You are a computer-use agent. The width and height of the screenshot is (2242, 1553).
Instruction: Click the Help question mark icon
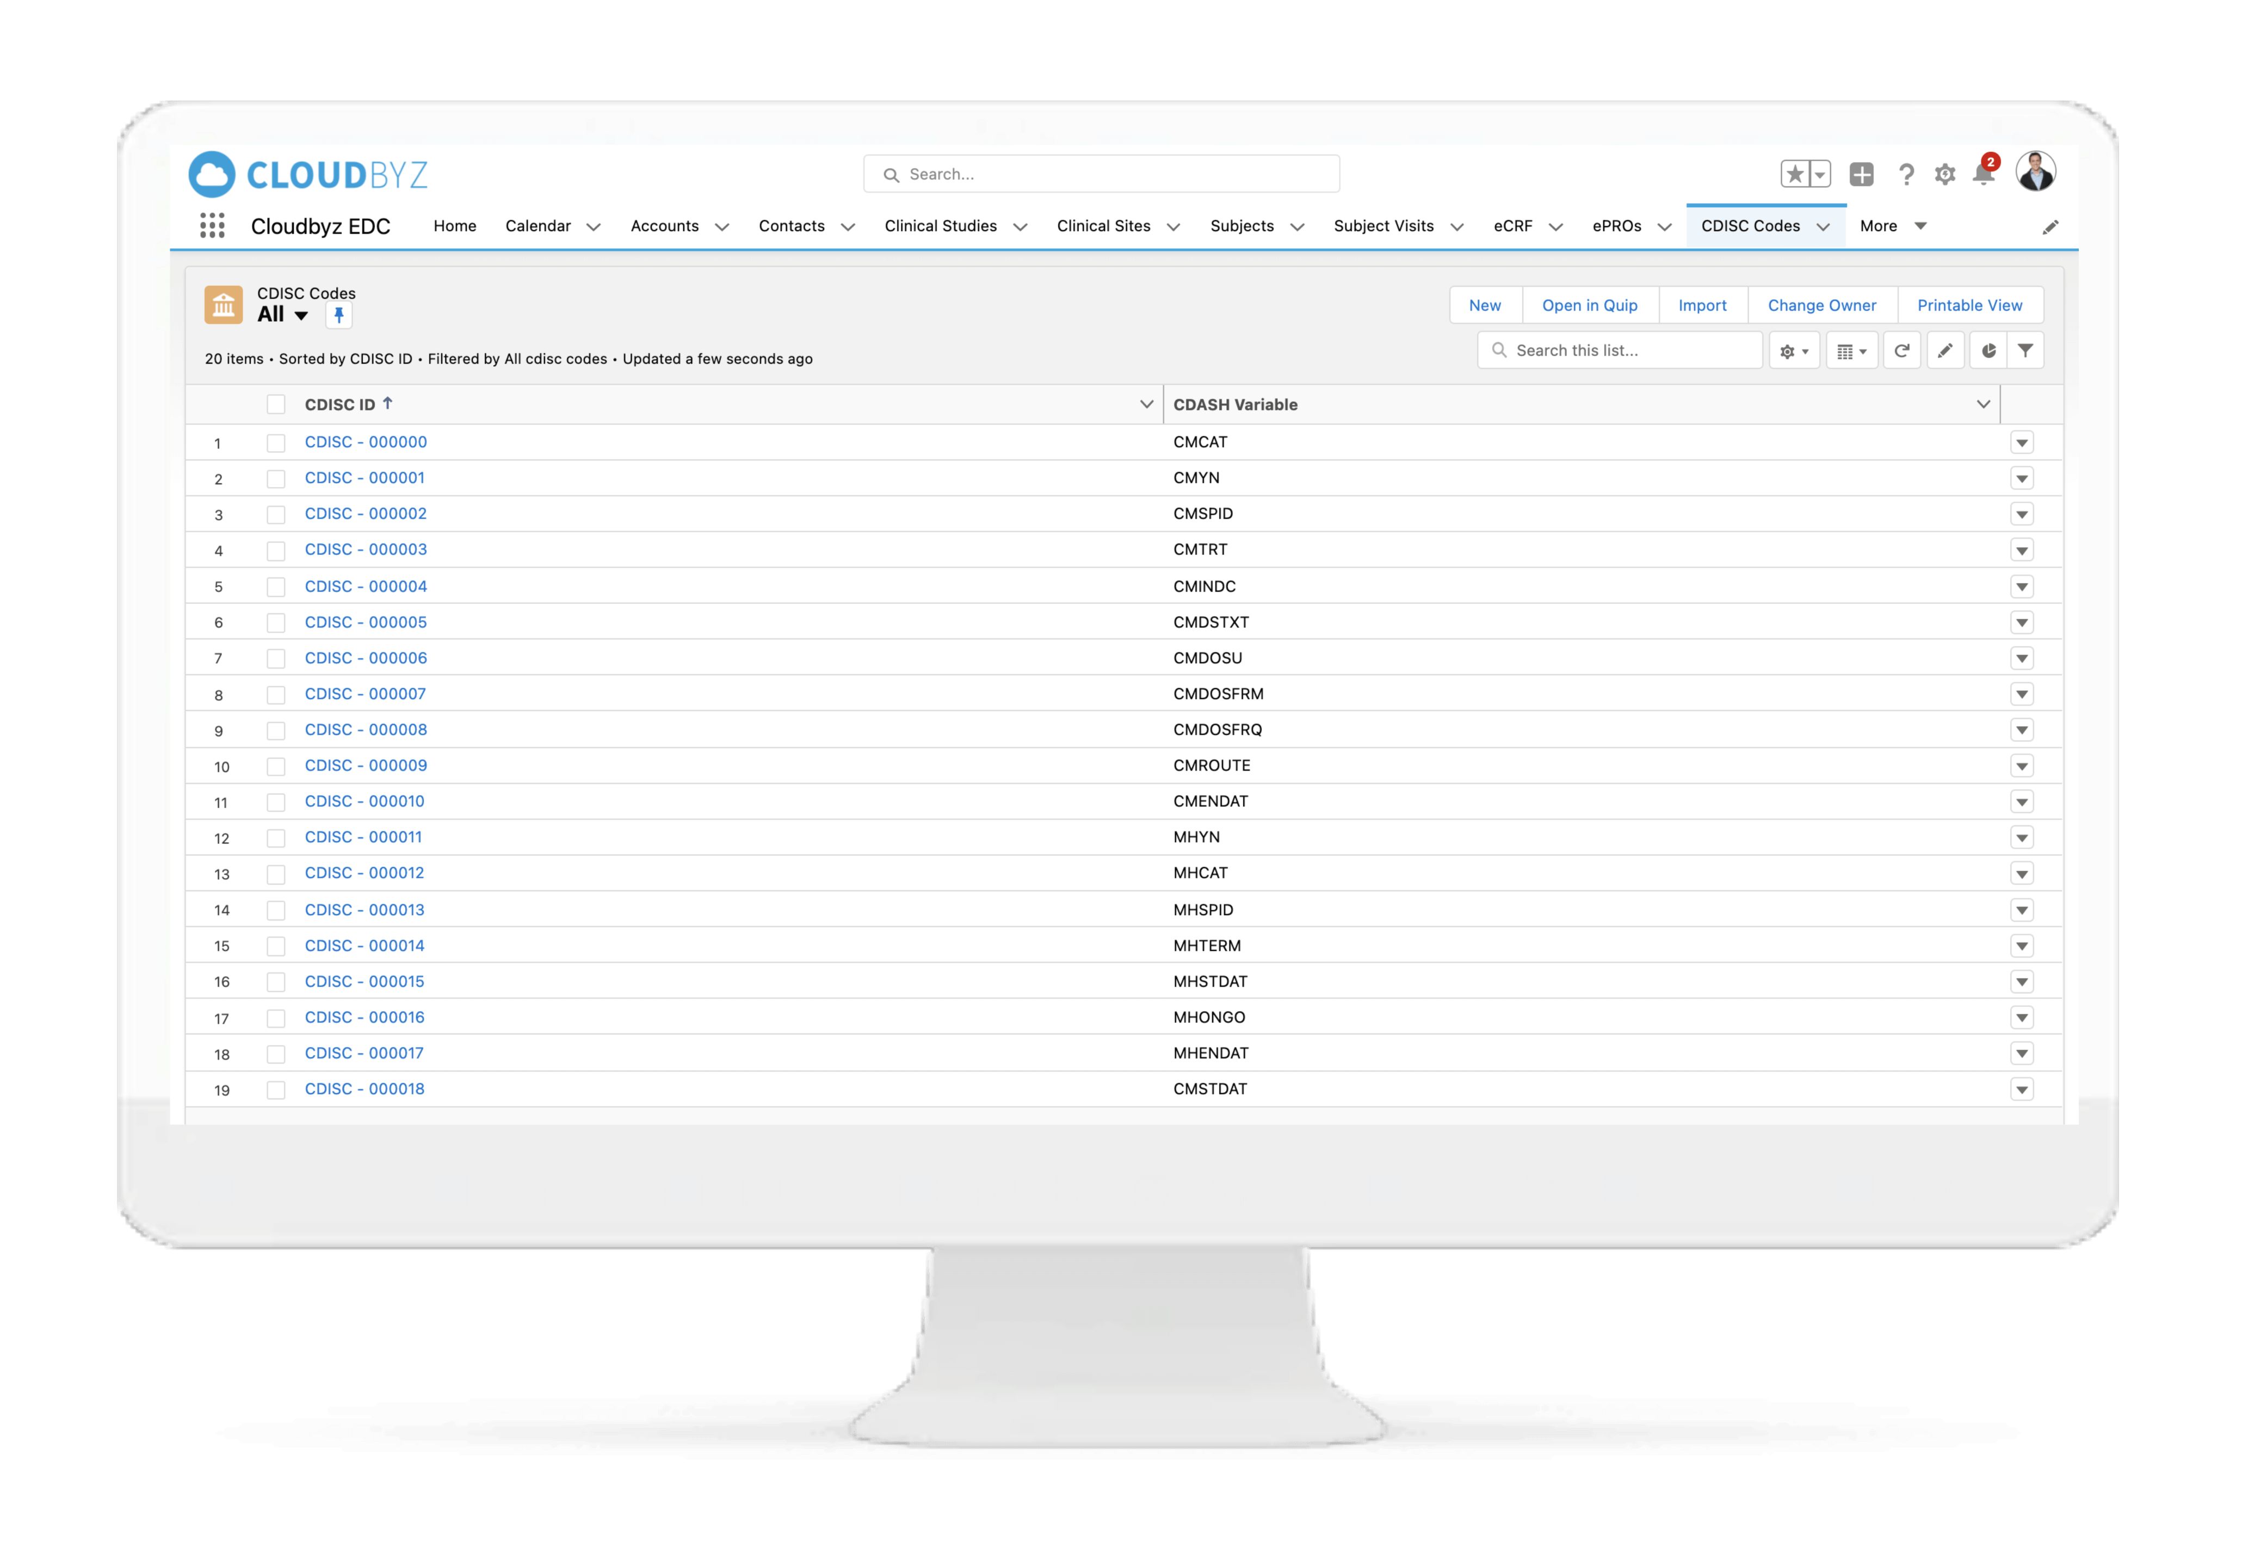click(1905, 174)
